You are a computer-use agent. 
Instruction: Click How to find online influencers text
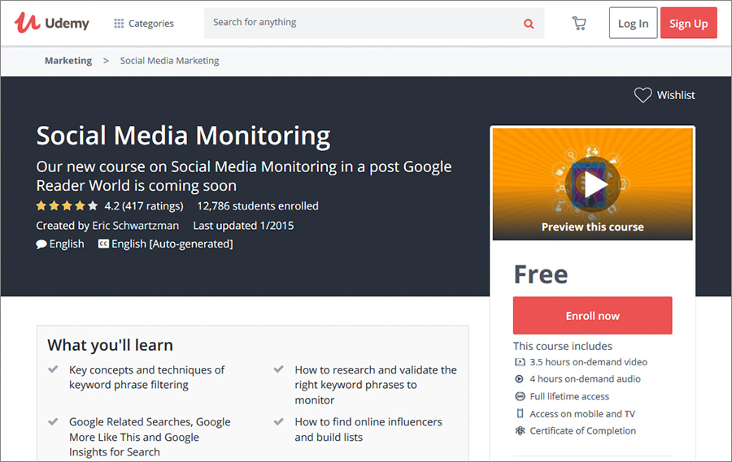(x=368, y=430)
